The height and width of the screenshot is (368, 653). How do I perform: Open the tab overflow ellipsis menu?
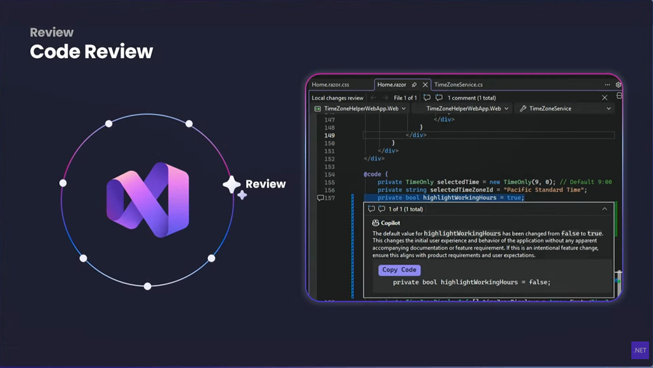click(607, 84)
